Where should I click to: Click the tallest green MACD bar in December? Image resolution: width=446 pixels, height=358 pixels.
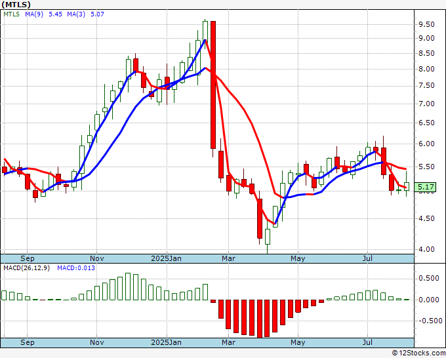[x=128, y=287]
